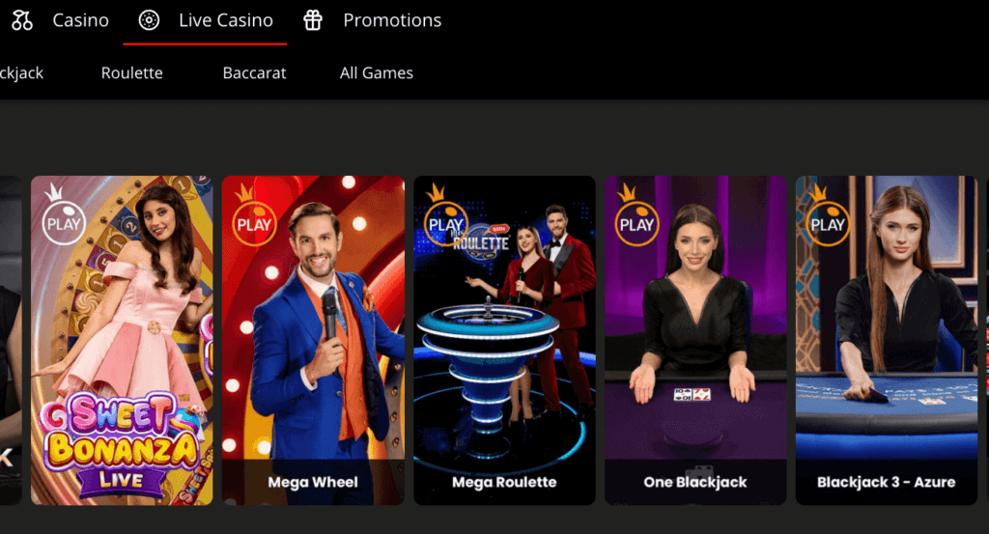Launch the Sweet Bonanza Live game

point(122,341)
